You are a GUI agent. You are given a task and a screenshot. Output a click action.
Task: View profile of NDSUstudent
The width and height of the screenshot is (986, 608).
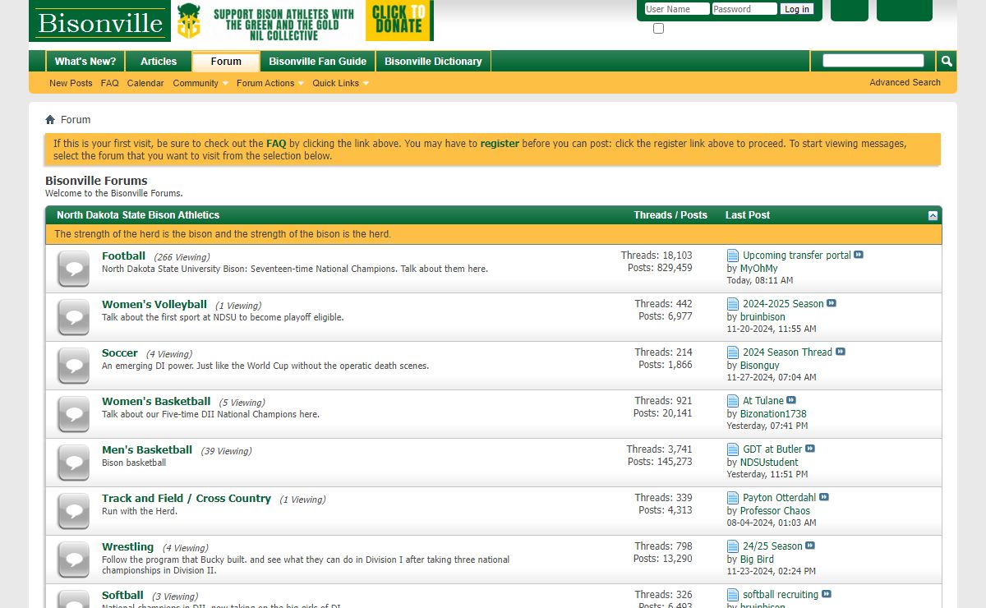(769, 463)
